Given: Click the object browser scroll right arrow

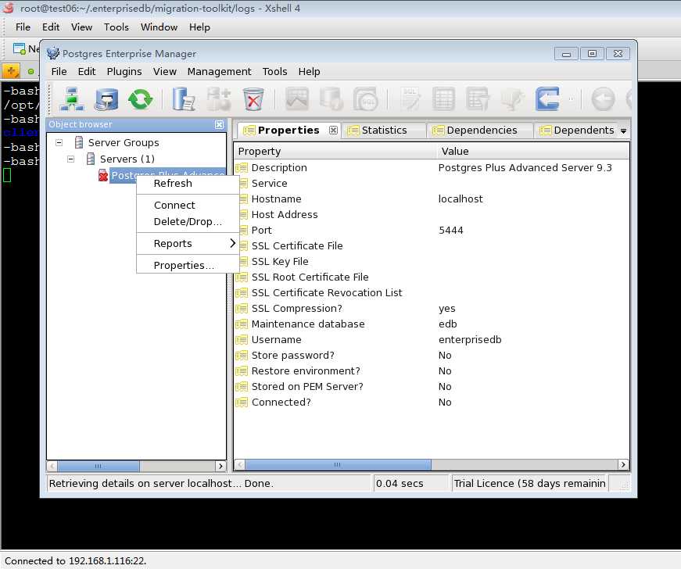Looking at the screenshot, I should (x=220, y=466).
